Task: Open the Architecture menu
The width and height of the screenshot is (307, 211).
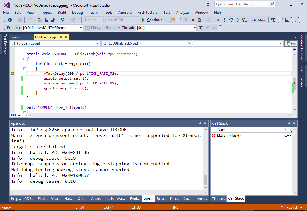Action: click(x=147, y=13)
